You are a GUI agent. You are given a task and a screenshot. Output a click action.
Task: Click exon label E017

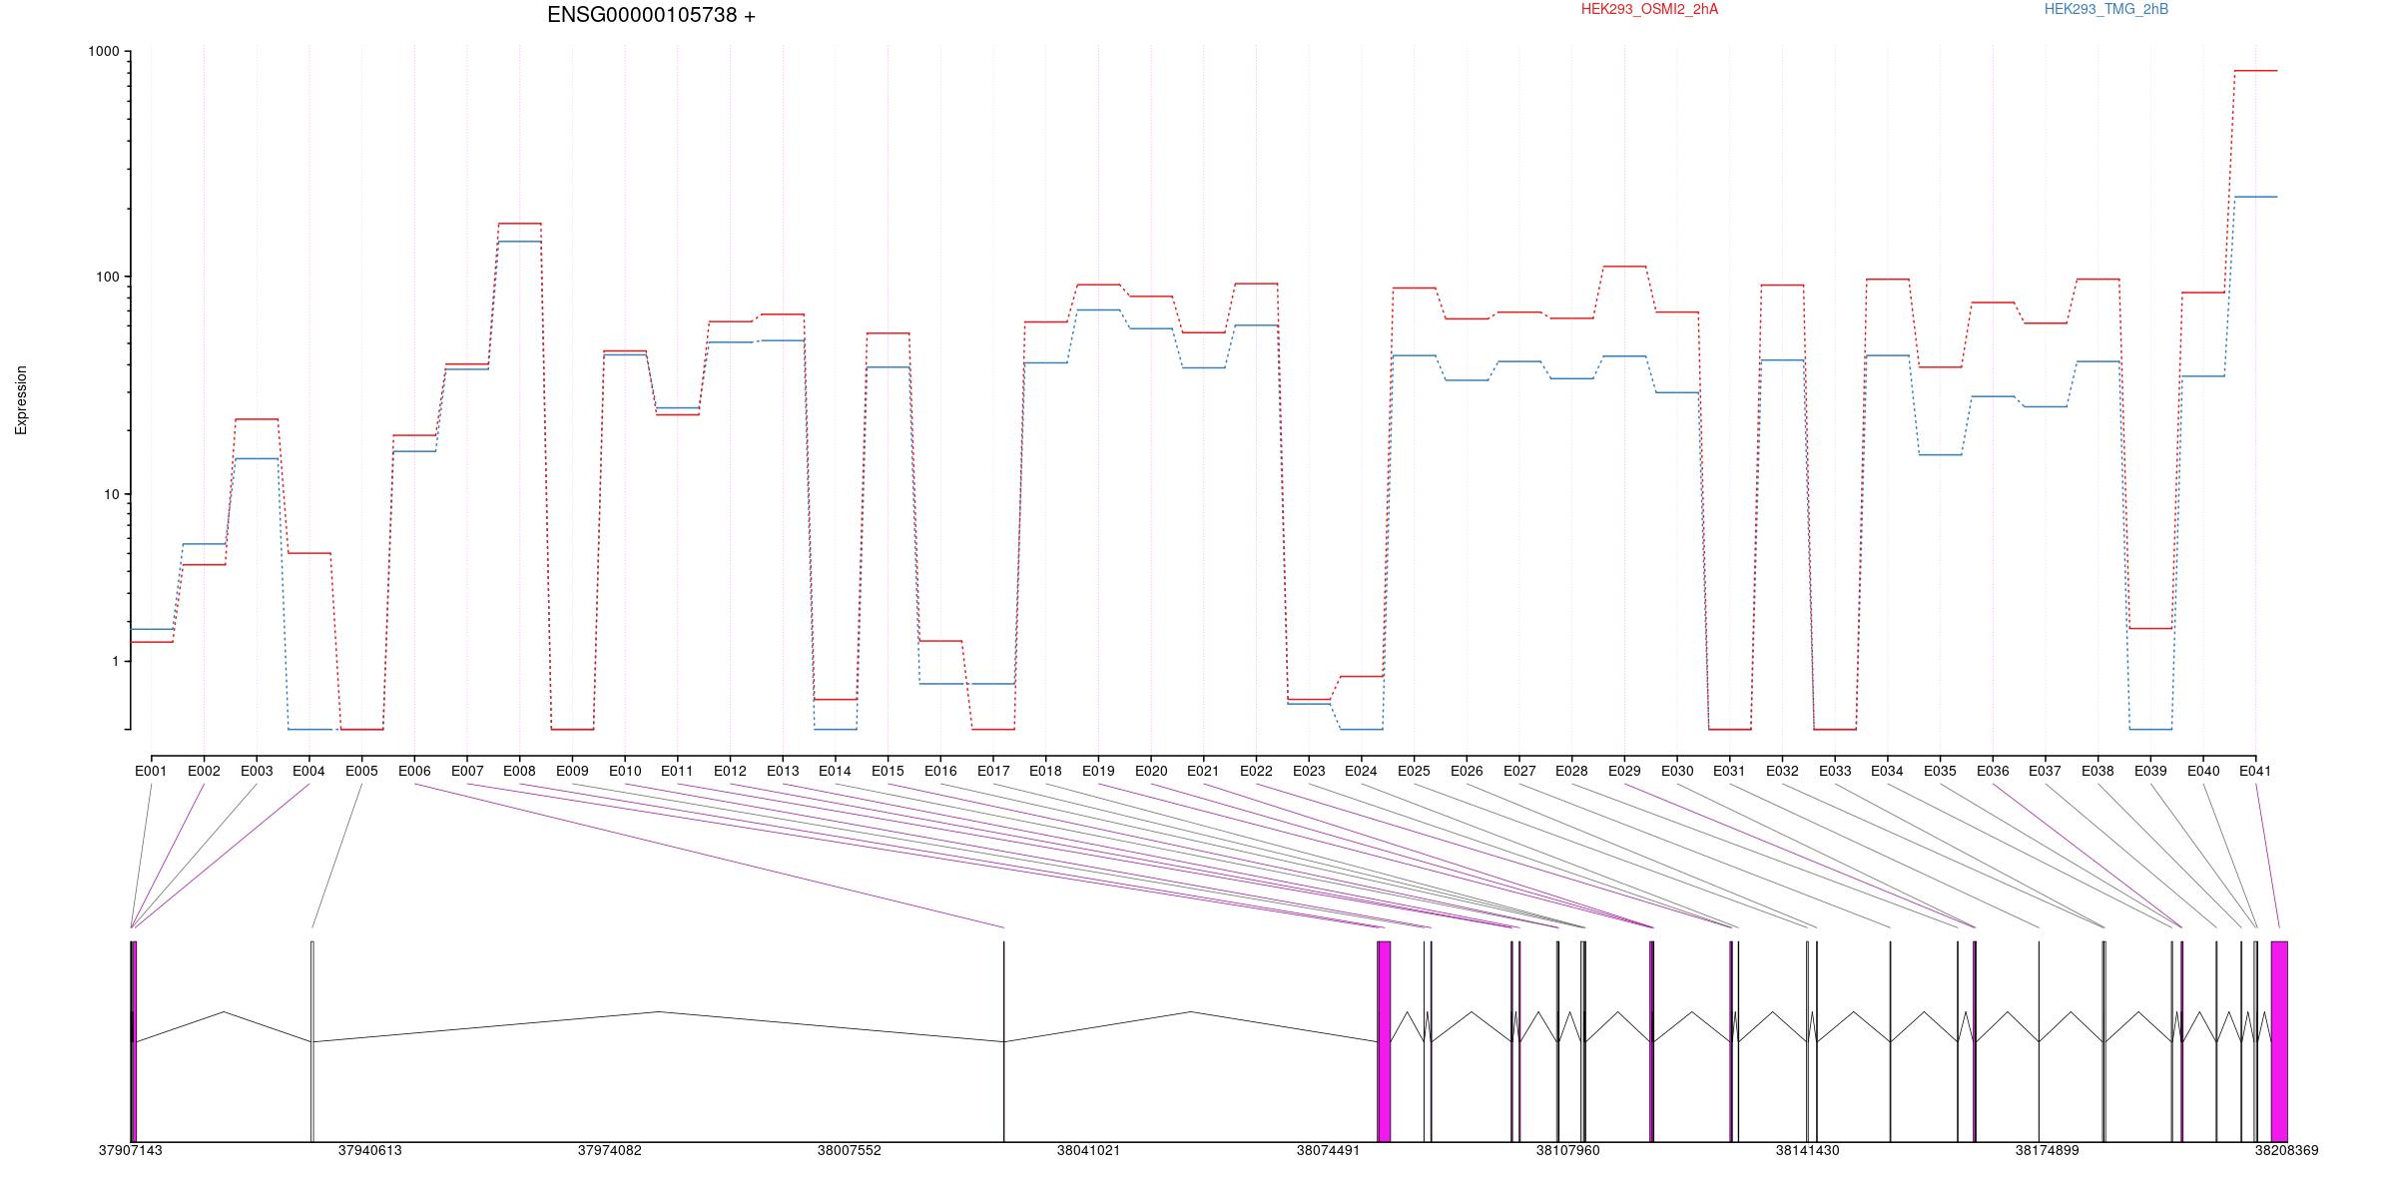(x=993, y=771)
